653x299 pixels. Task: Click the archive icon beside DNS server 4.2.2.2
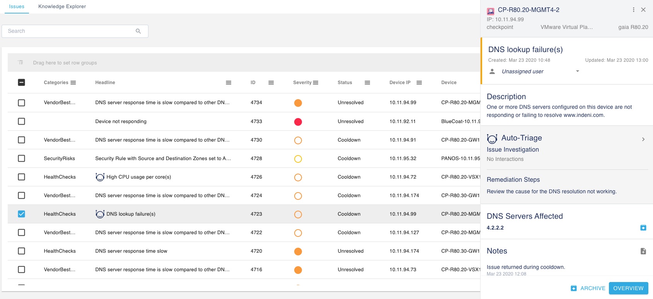click(x=643, y=228)
